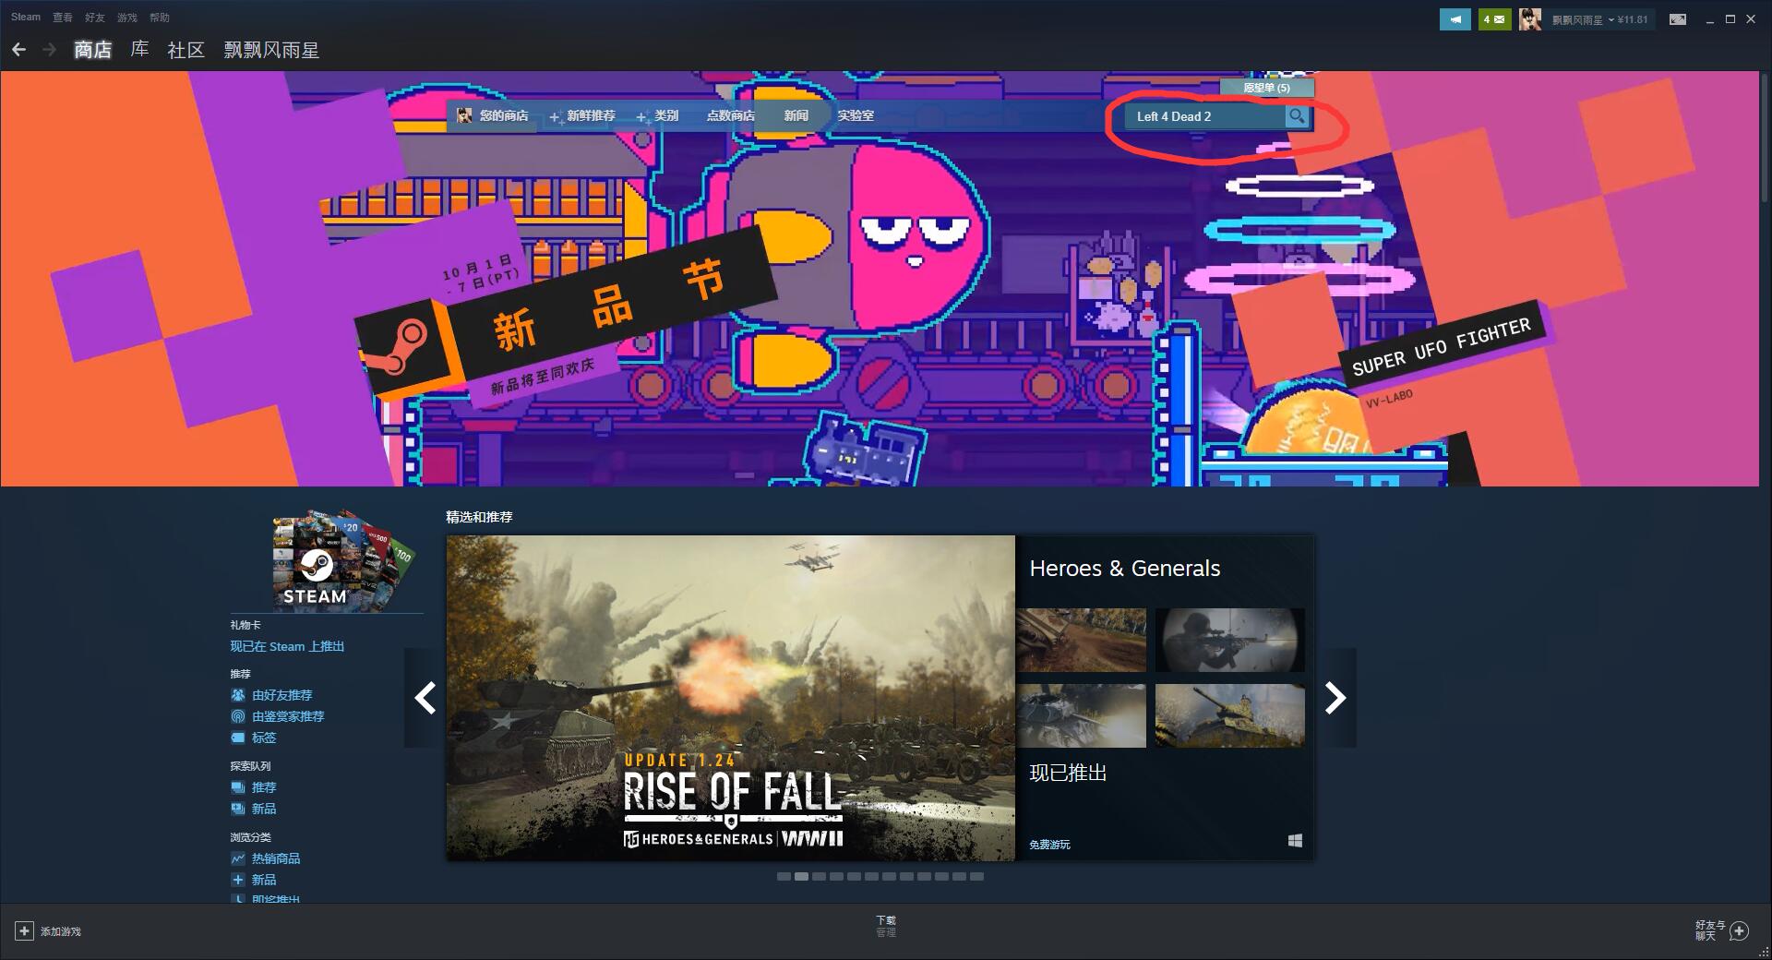Click the store page vertical scrollbar
1772x960 pixels.
tap(1765, 138)
